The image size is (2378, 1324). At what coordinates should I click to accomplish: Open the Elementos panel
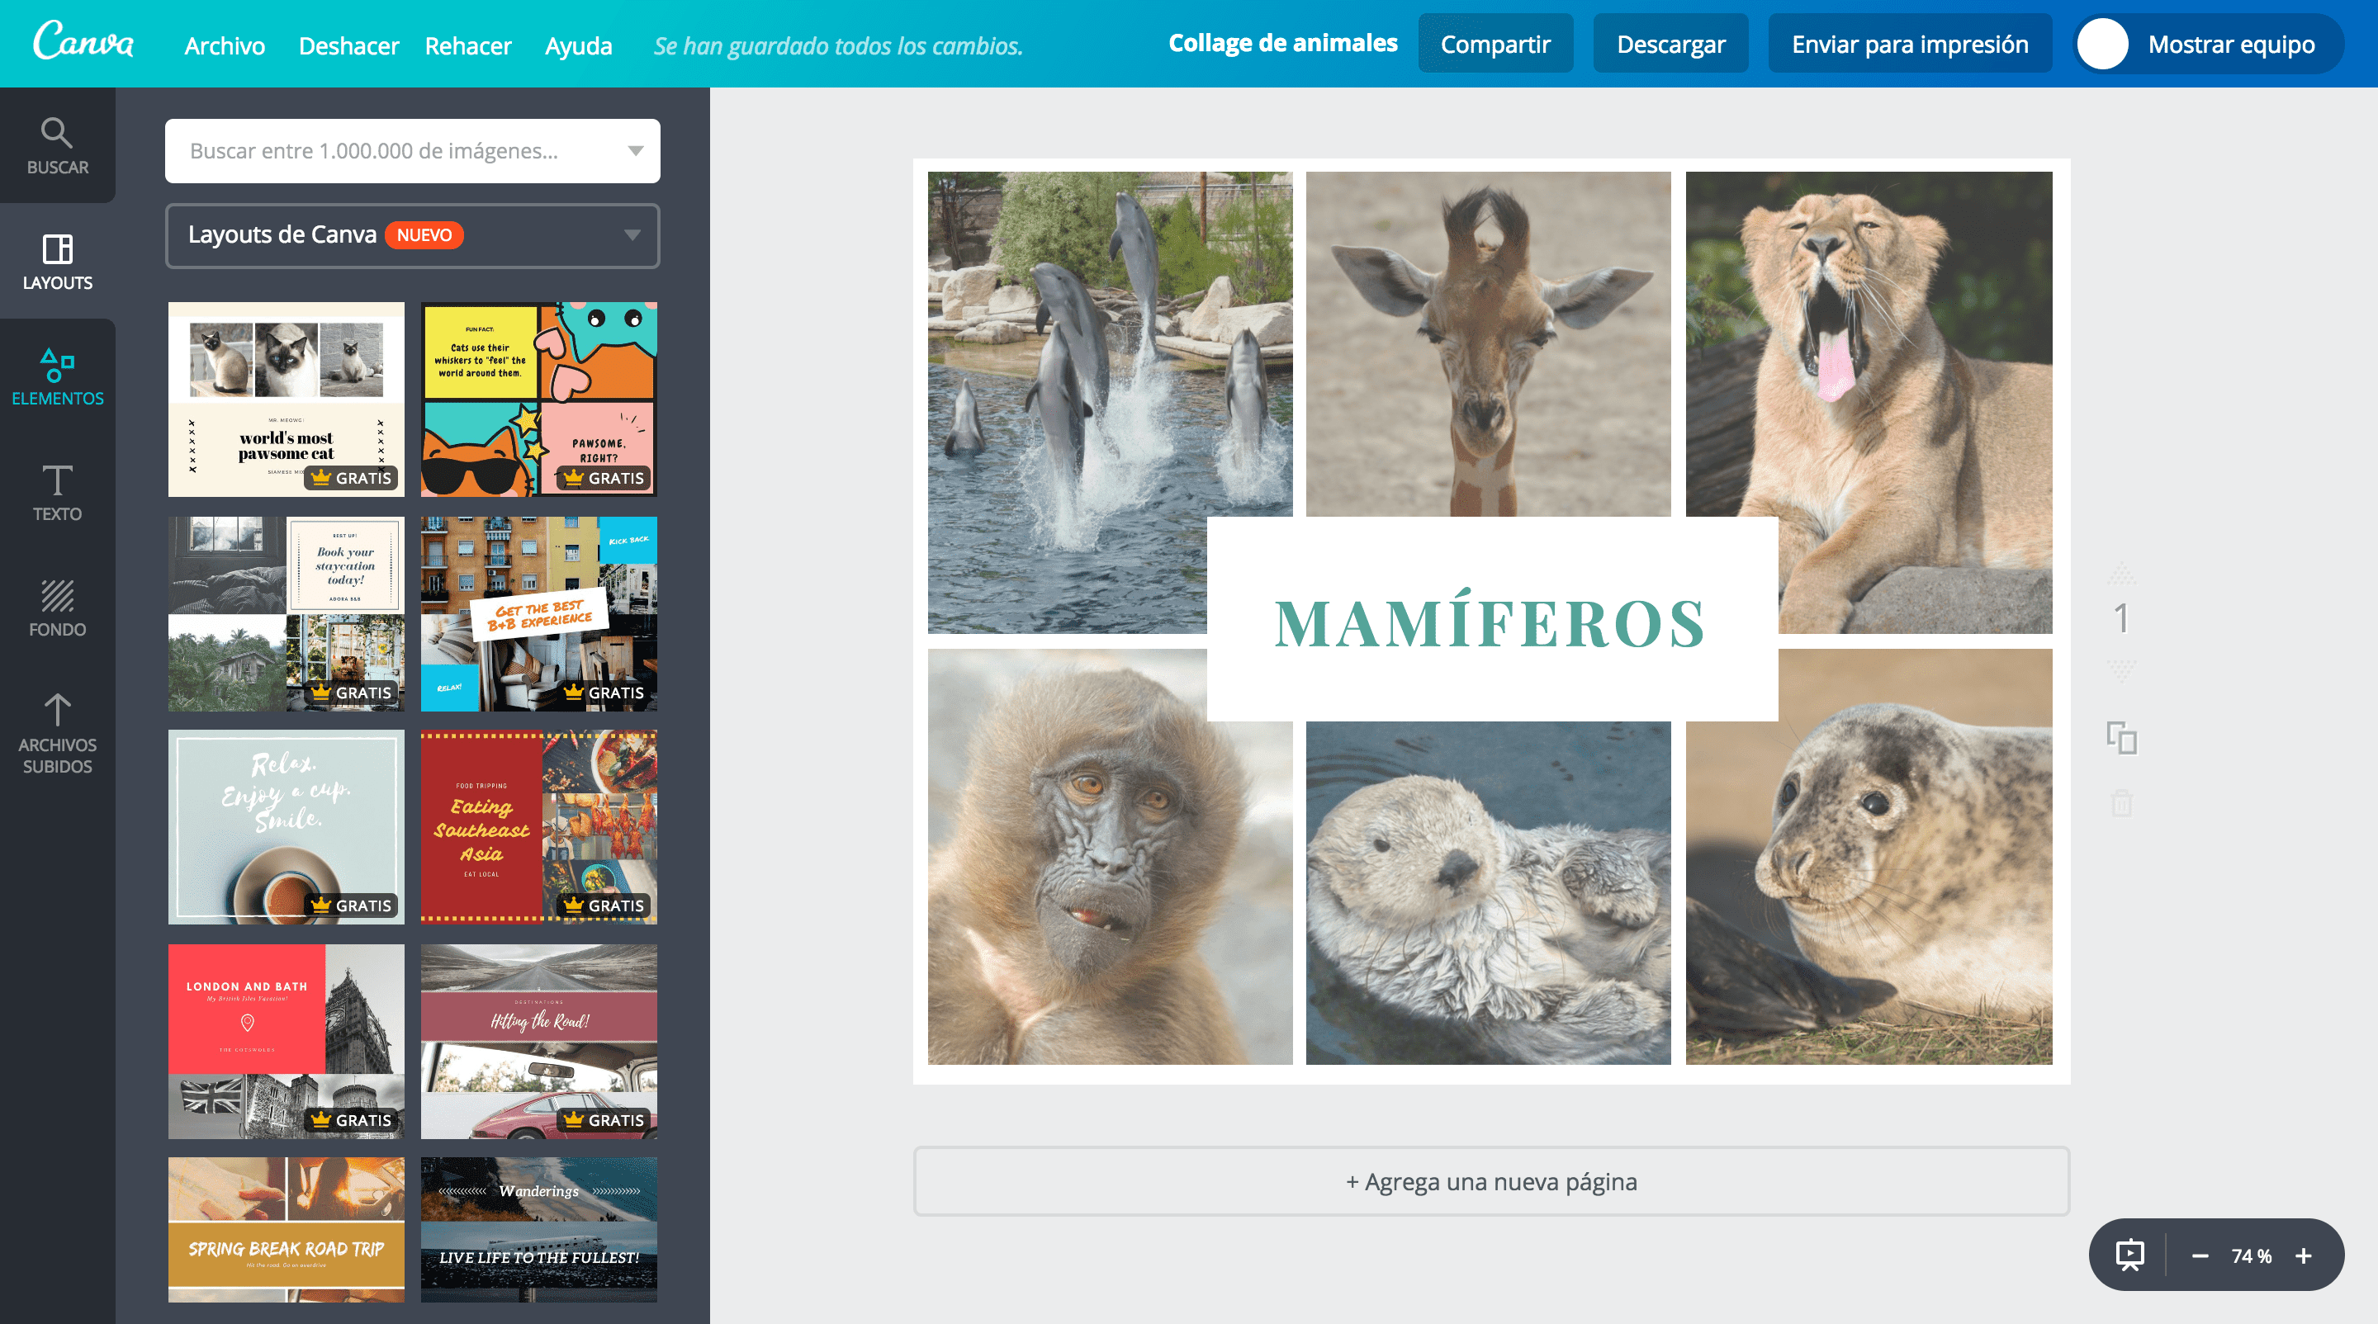[x=57, y=374]
